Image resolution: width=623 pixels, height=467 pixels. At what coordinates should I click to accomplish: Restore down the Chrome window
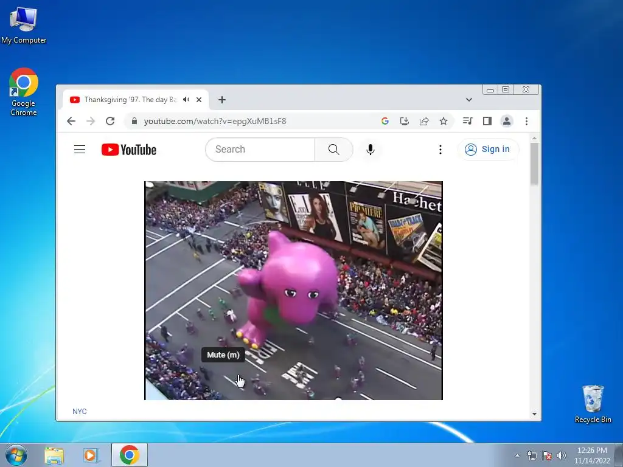click(506, 90)
